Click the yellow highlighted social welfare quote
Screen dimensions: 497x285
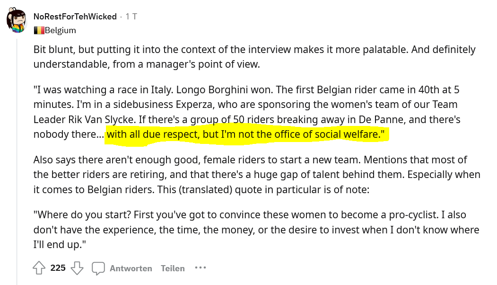tap(245, 134)
